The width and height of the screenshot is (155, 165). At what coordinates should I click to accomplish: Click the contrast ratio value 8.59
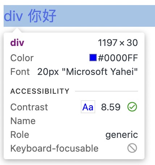point(111,107)
